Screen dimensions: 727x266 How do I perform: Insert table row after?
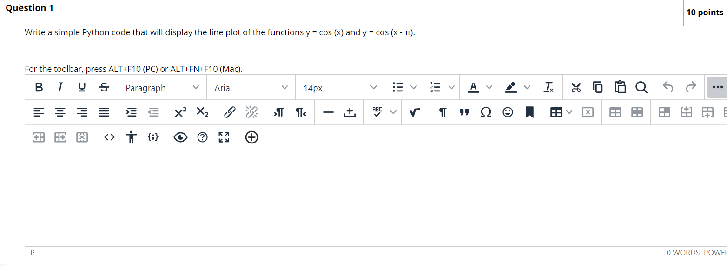pyautogui.click(x=708, y=112)
